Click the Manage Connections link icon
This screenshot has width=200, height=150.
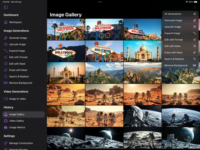5,143
